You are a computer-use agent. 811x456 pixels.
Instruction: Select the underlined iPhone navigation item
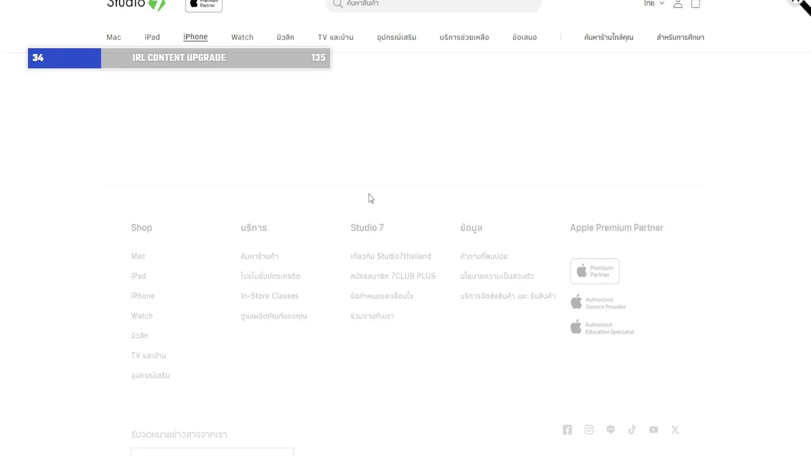(195, 37)
